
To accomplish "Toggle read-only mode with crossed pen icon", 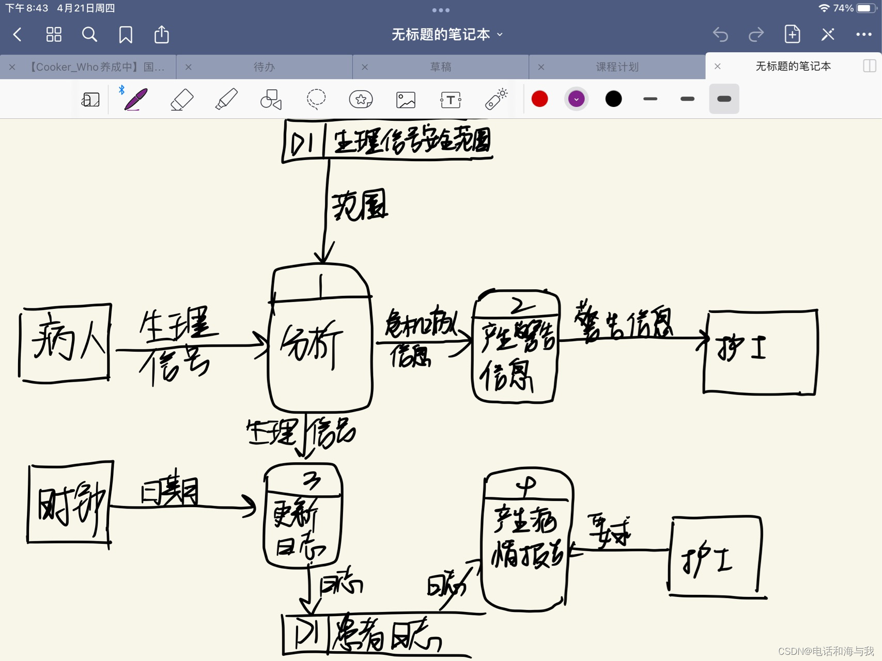I will point(827,34).
